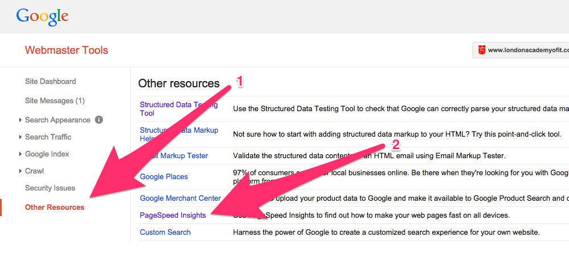Open Search Traffic menu item
Image resolution: width=569 pixels, height=258 pixels.
48,137
